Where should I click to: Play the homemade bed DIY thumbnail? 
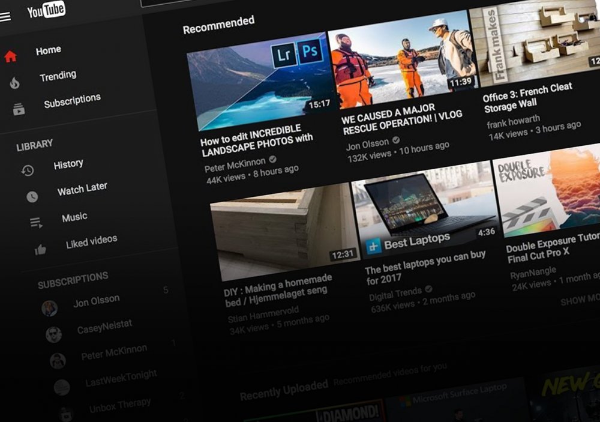click(286, 232)
